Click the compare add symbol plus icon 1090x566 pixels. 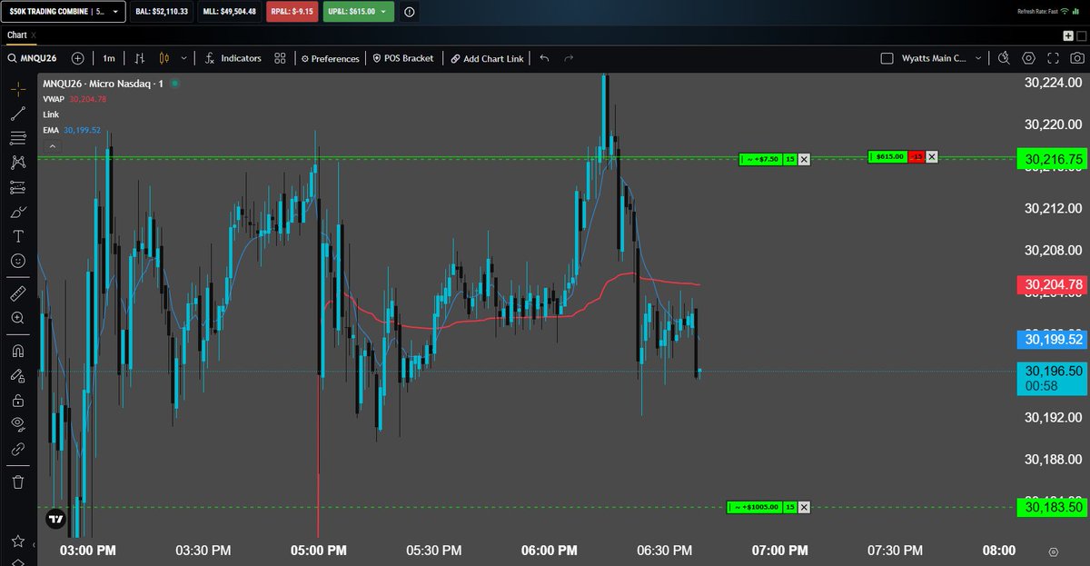[x=77, y=58]
